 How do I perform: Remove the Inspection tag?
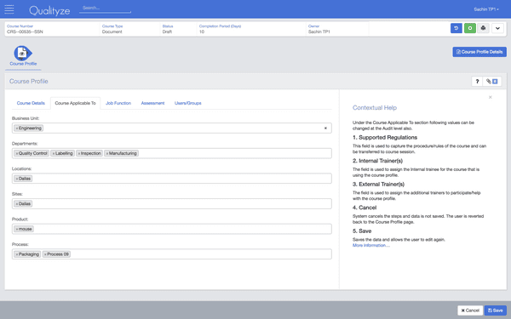click(79, 153)
